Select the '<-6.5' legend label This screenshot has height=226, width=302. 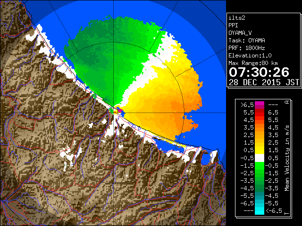click(x=274, y=211)
